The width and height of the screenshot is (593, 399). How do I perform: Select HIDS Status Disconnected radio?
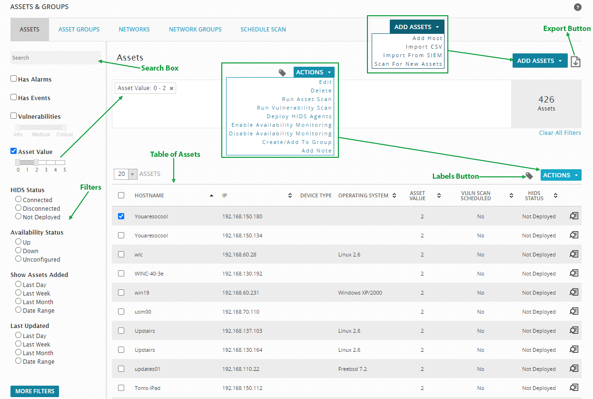18,208
